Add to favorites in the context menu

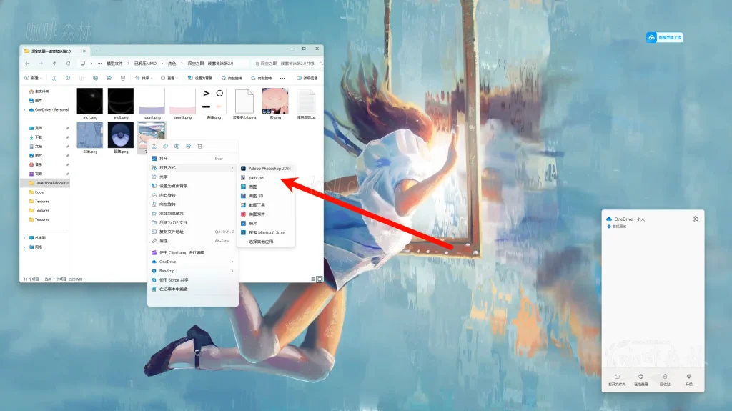[192, 214]
